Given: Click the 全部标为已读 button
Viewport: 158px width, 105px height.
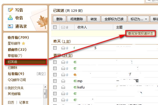Looking at the screenshot, I should click(114, 19).
